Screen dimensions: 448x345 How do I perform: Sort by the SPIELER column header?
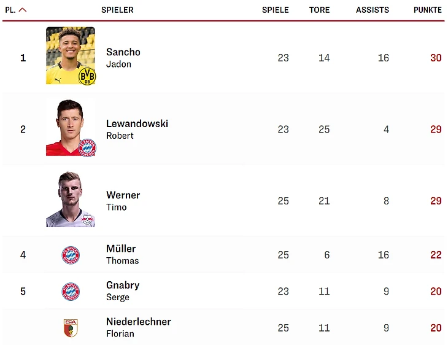[117, 10]
